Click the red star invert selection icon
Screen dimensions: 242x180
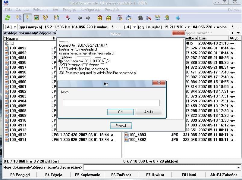click(x=68, y=18)
